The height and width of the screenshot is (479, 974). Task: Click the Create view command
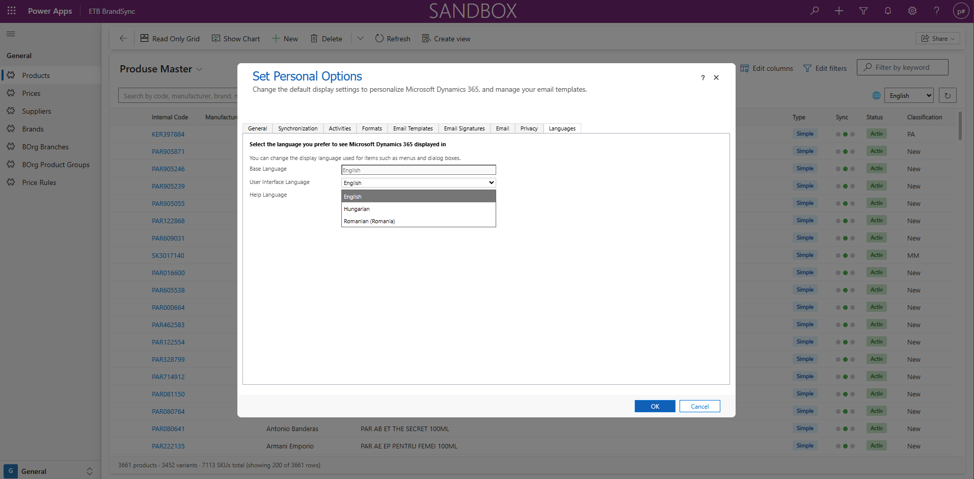pyautogui.click(x=446, y=39)
